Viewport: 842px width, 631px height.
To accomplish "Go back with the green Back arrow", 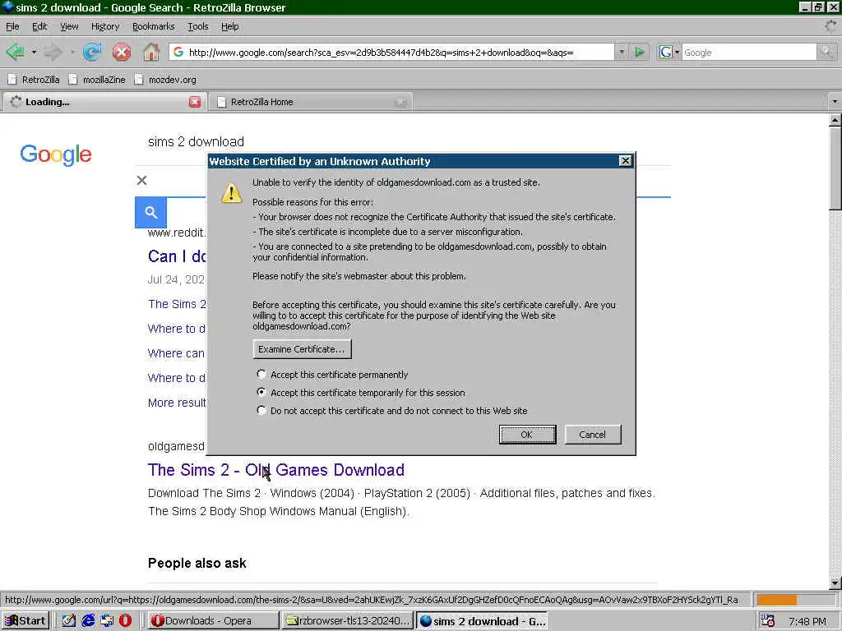I will click(15, 52).
